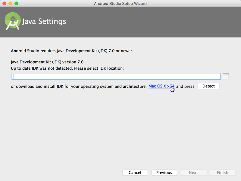The image size is (241, 181).
Task: Go back with the Previous button
Action: point(164,173)
